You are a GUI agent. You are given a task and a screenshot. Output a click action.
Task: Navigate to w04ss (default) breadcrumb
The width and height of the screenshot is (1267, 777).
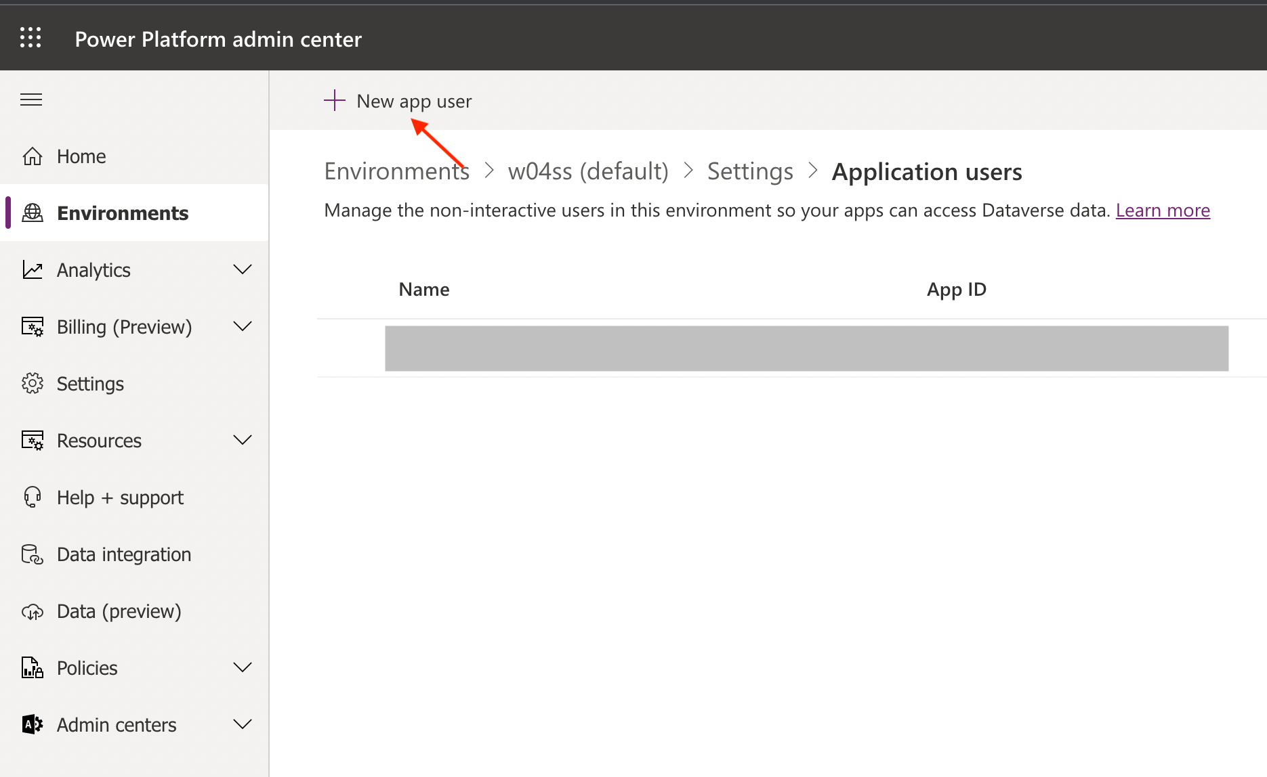click(588, 171)
